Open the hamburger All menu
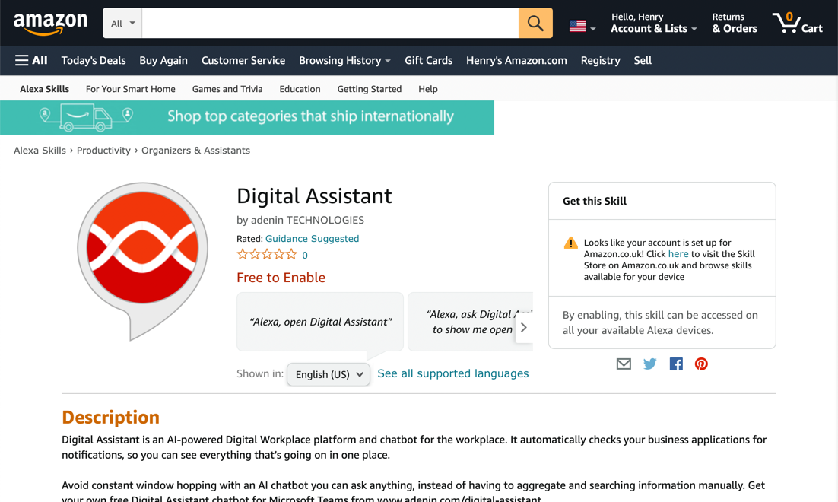Viewport: 838px width, 502px height. (x=31, y=60)
